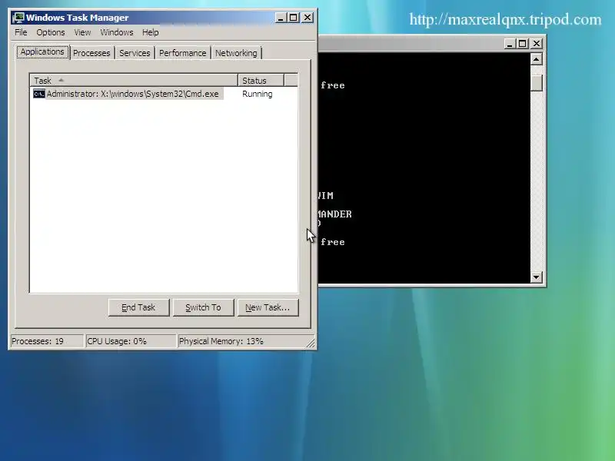Click command prompt scrollbar down arrow
Screen dimensions: 615x461
click(x=536, y=277)
